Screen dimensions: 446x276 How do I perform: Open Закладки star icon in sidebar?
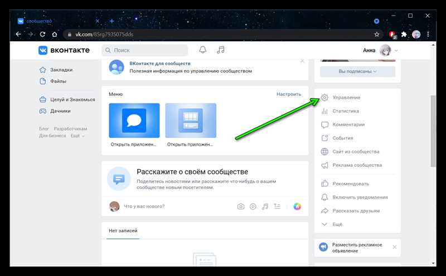[43, 70]
